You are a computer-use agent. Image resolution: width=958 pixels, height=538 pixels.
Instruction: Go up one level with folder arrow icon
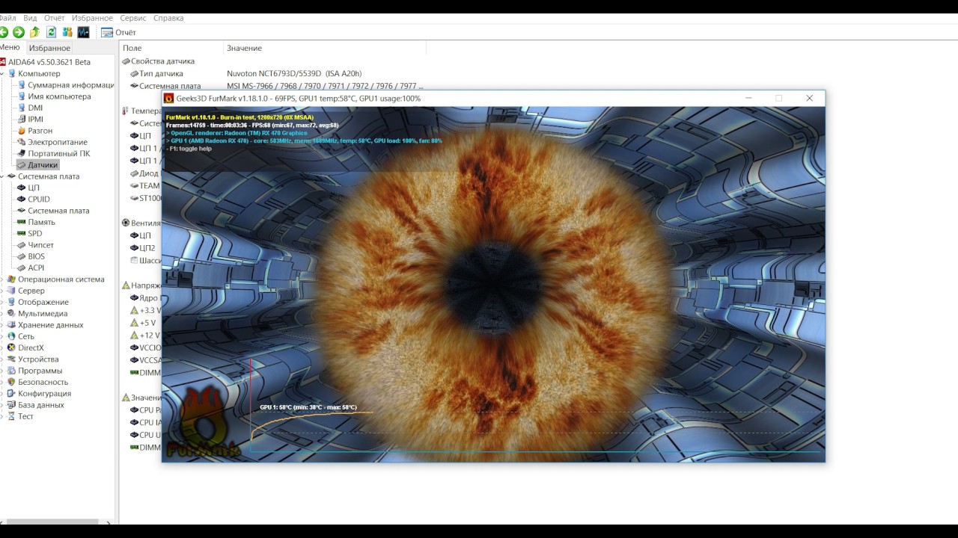point(34,32)
